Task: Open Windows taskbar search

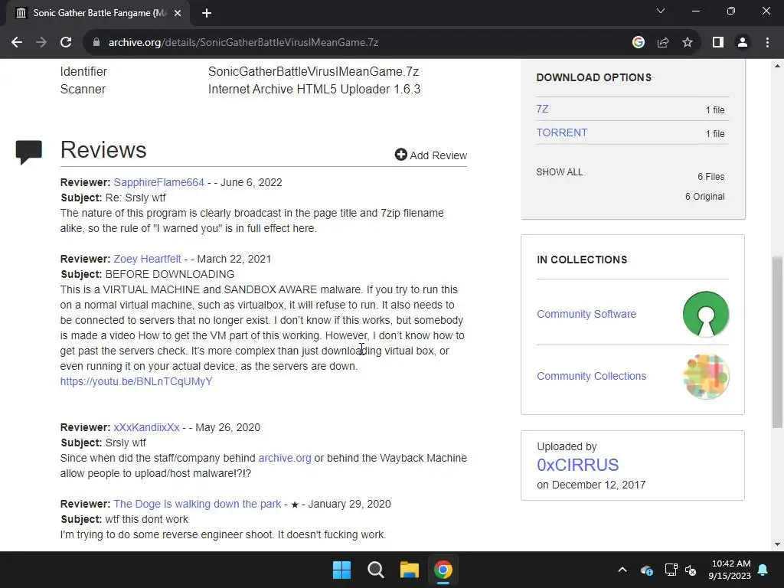Action: (x=375, y=570)
